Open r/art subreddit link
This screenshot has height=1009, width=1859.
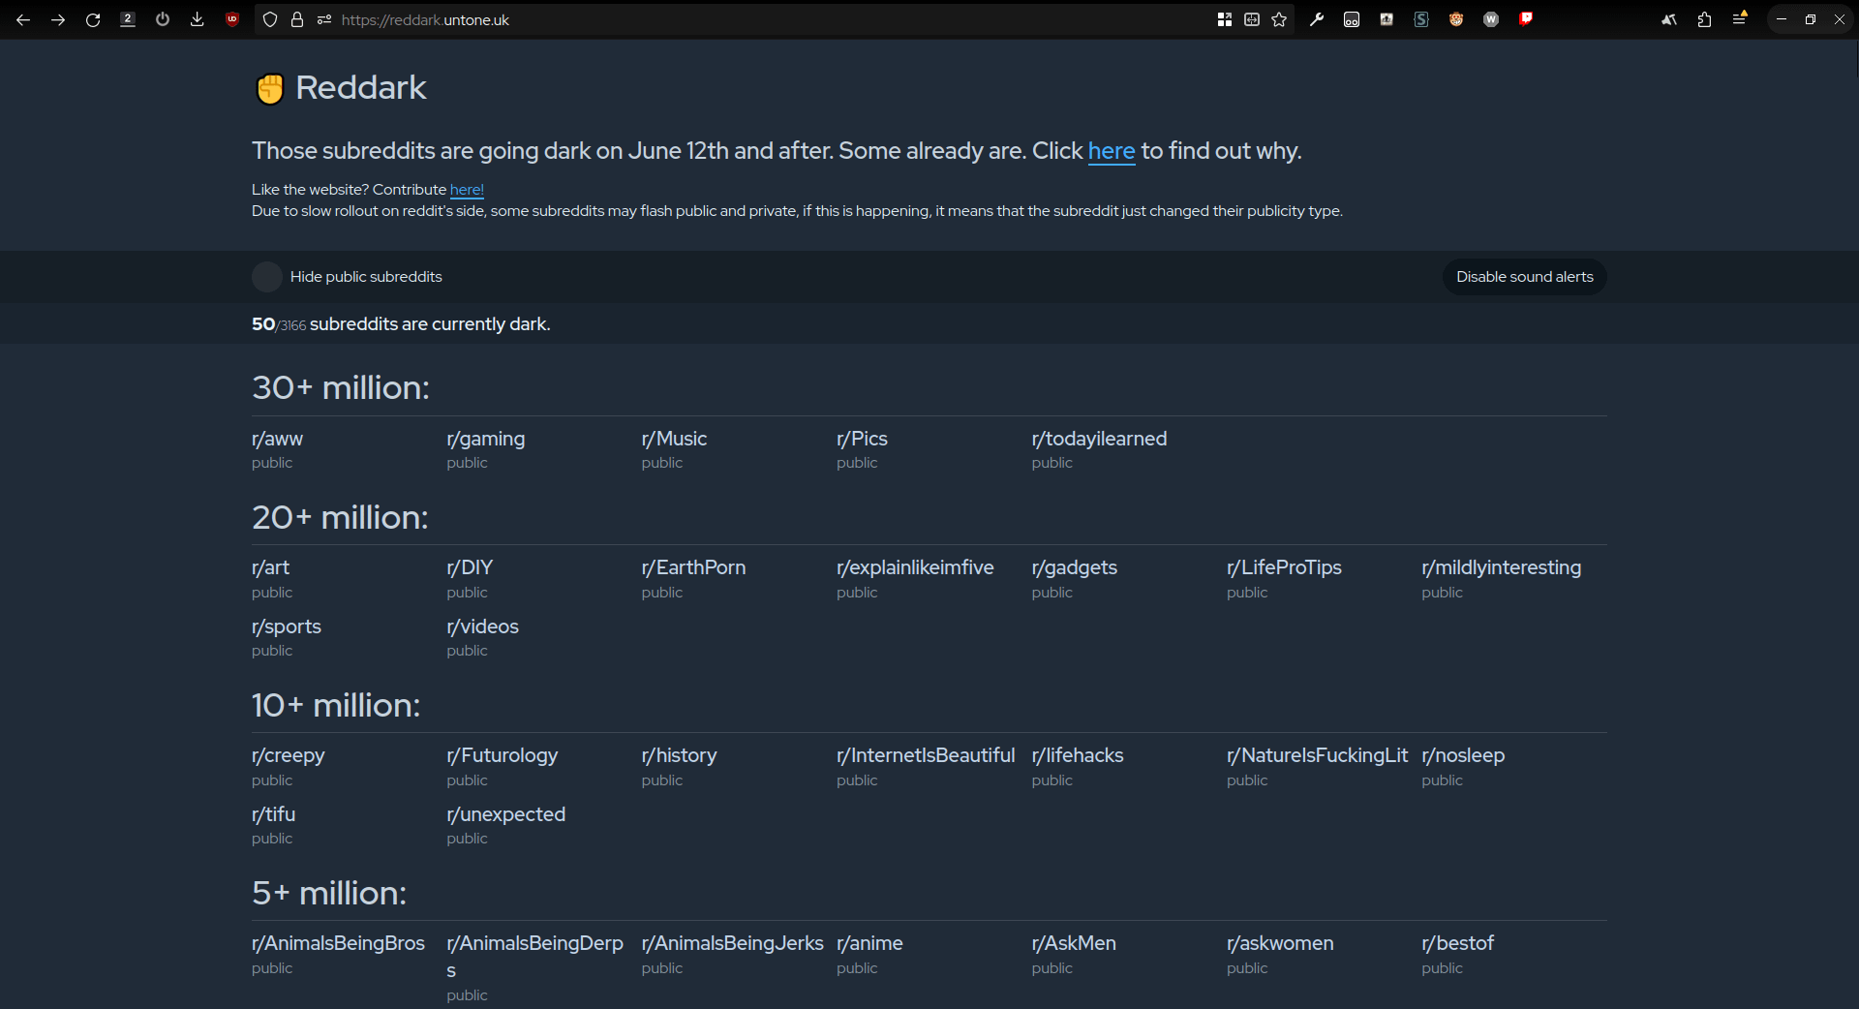click(x=270, y=567)
